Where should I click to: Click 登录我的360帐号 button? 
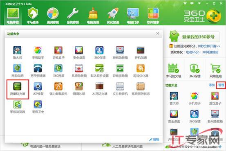click(198, 37)
